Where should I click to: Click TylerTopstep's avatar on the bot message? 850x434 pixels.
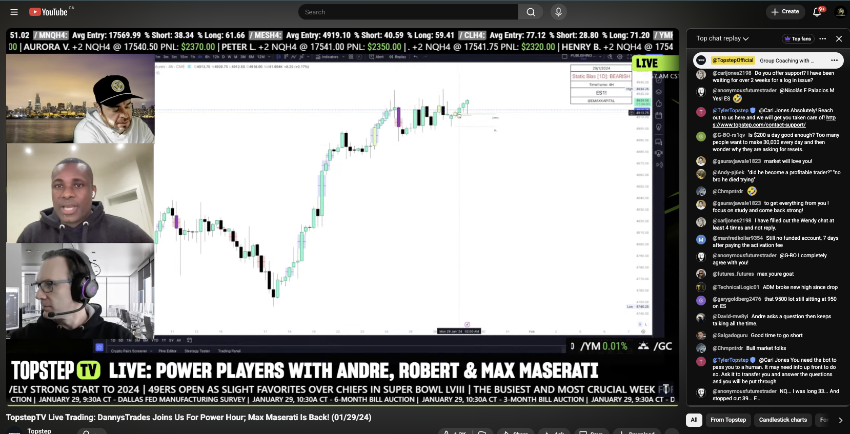[701, 361]
